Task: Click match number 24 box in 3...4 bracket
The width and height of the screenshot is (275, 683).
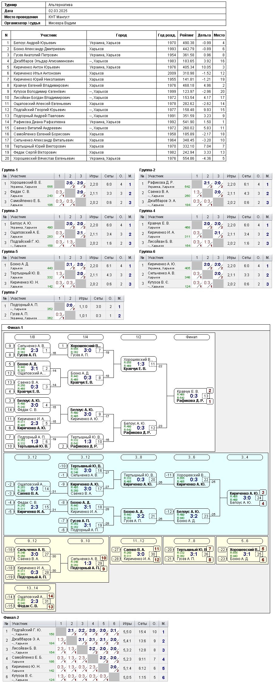Action: (259, 498)
